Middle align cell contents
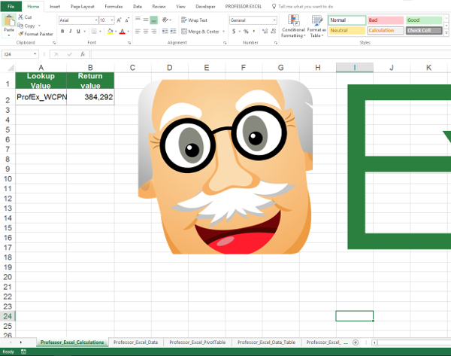 [x=146, y=20]
